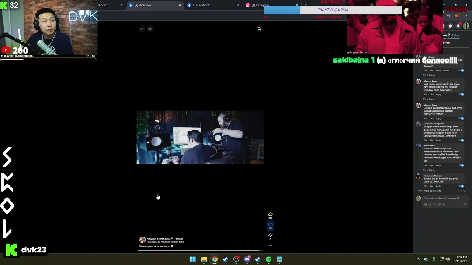Open File Explorer from the taskbar
Screen dimensions: 472x265
click(204, 259)
